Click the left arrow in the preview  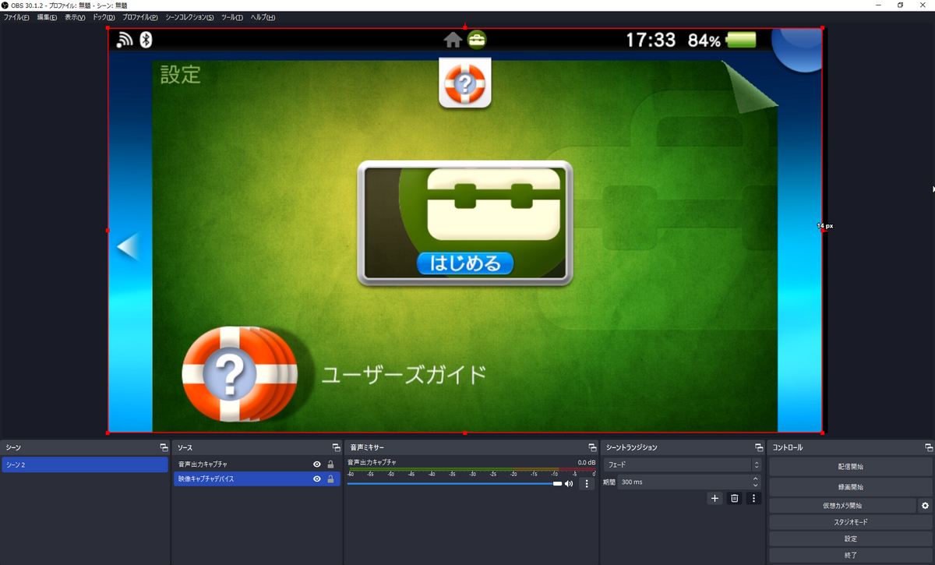pyautogui.click(x=127, y=248)
